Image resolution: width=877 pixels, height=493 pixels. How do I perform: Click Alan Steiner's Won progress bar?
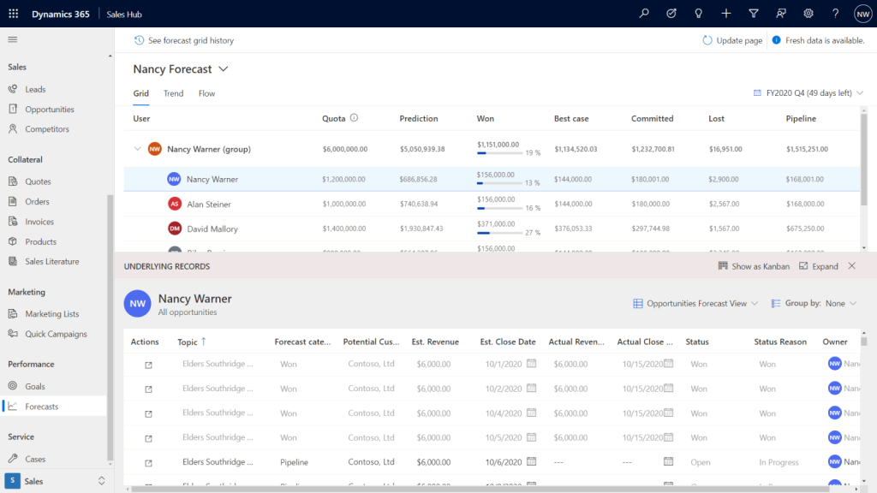tap(499, 209)
